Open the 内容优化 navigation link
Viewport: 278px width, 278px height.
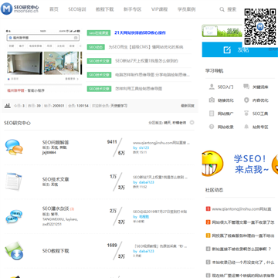(x=260, y=100)
